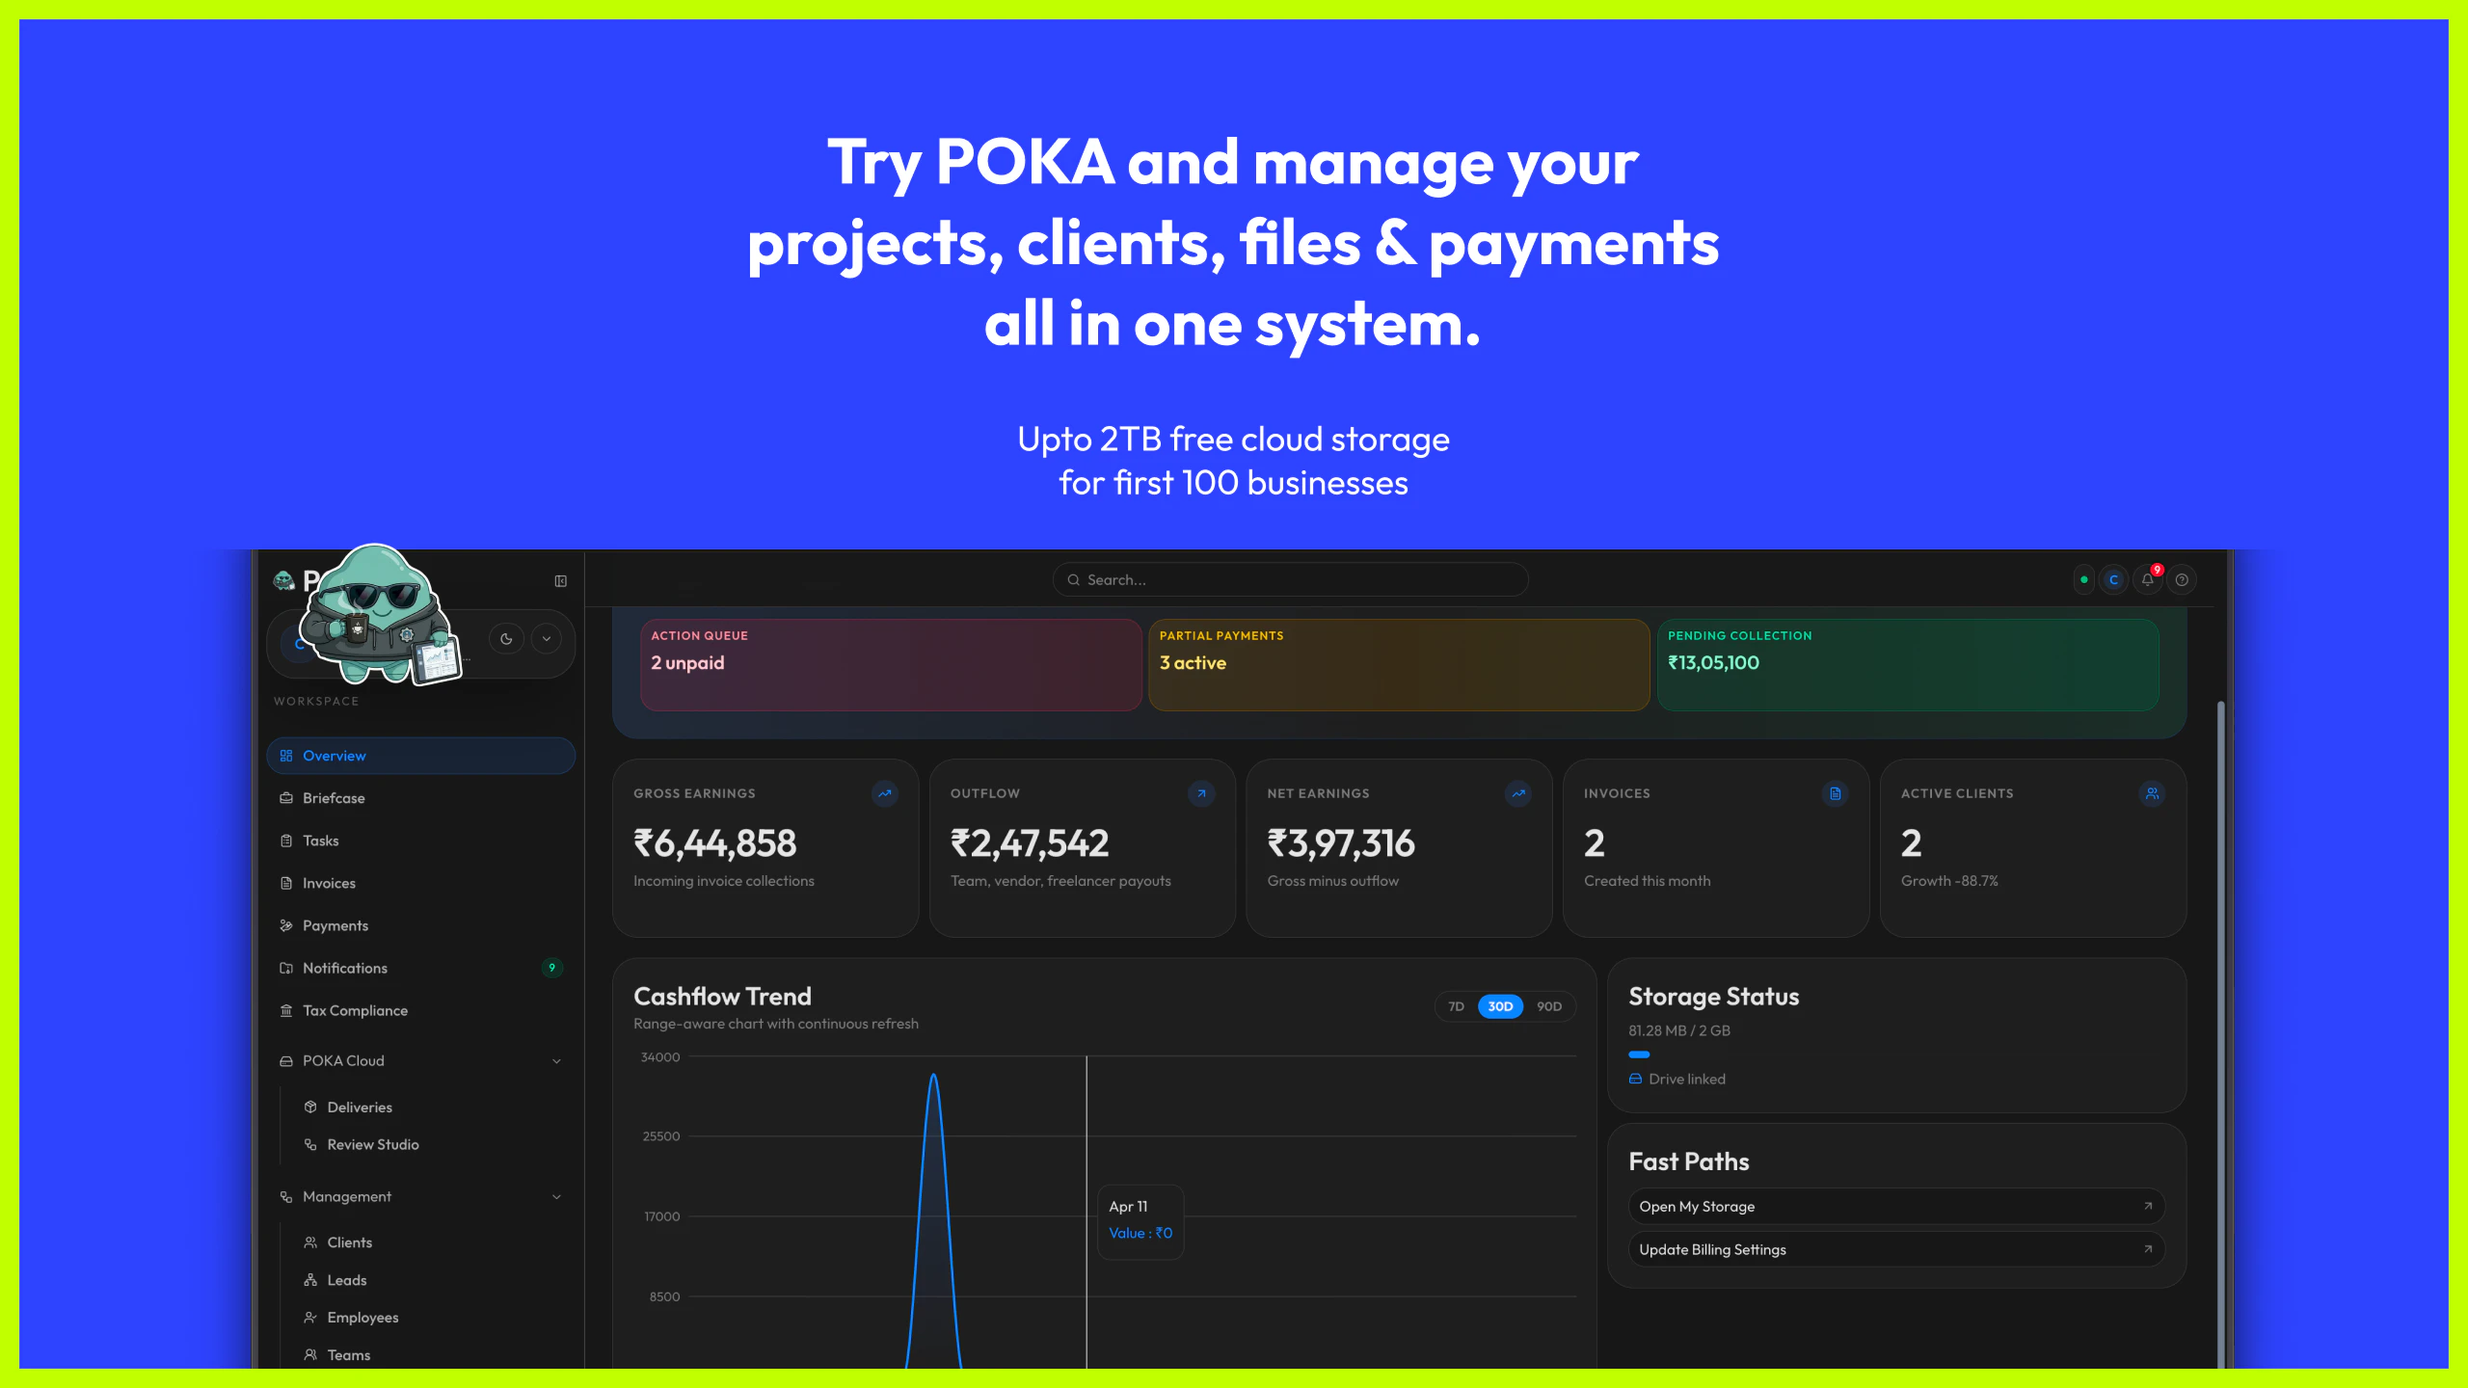
Task: Click the Management section icon
Action: [x=286, y=1197]
